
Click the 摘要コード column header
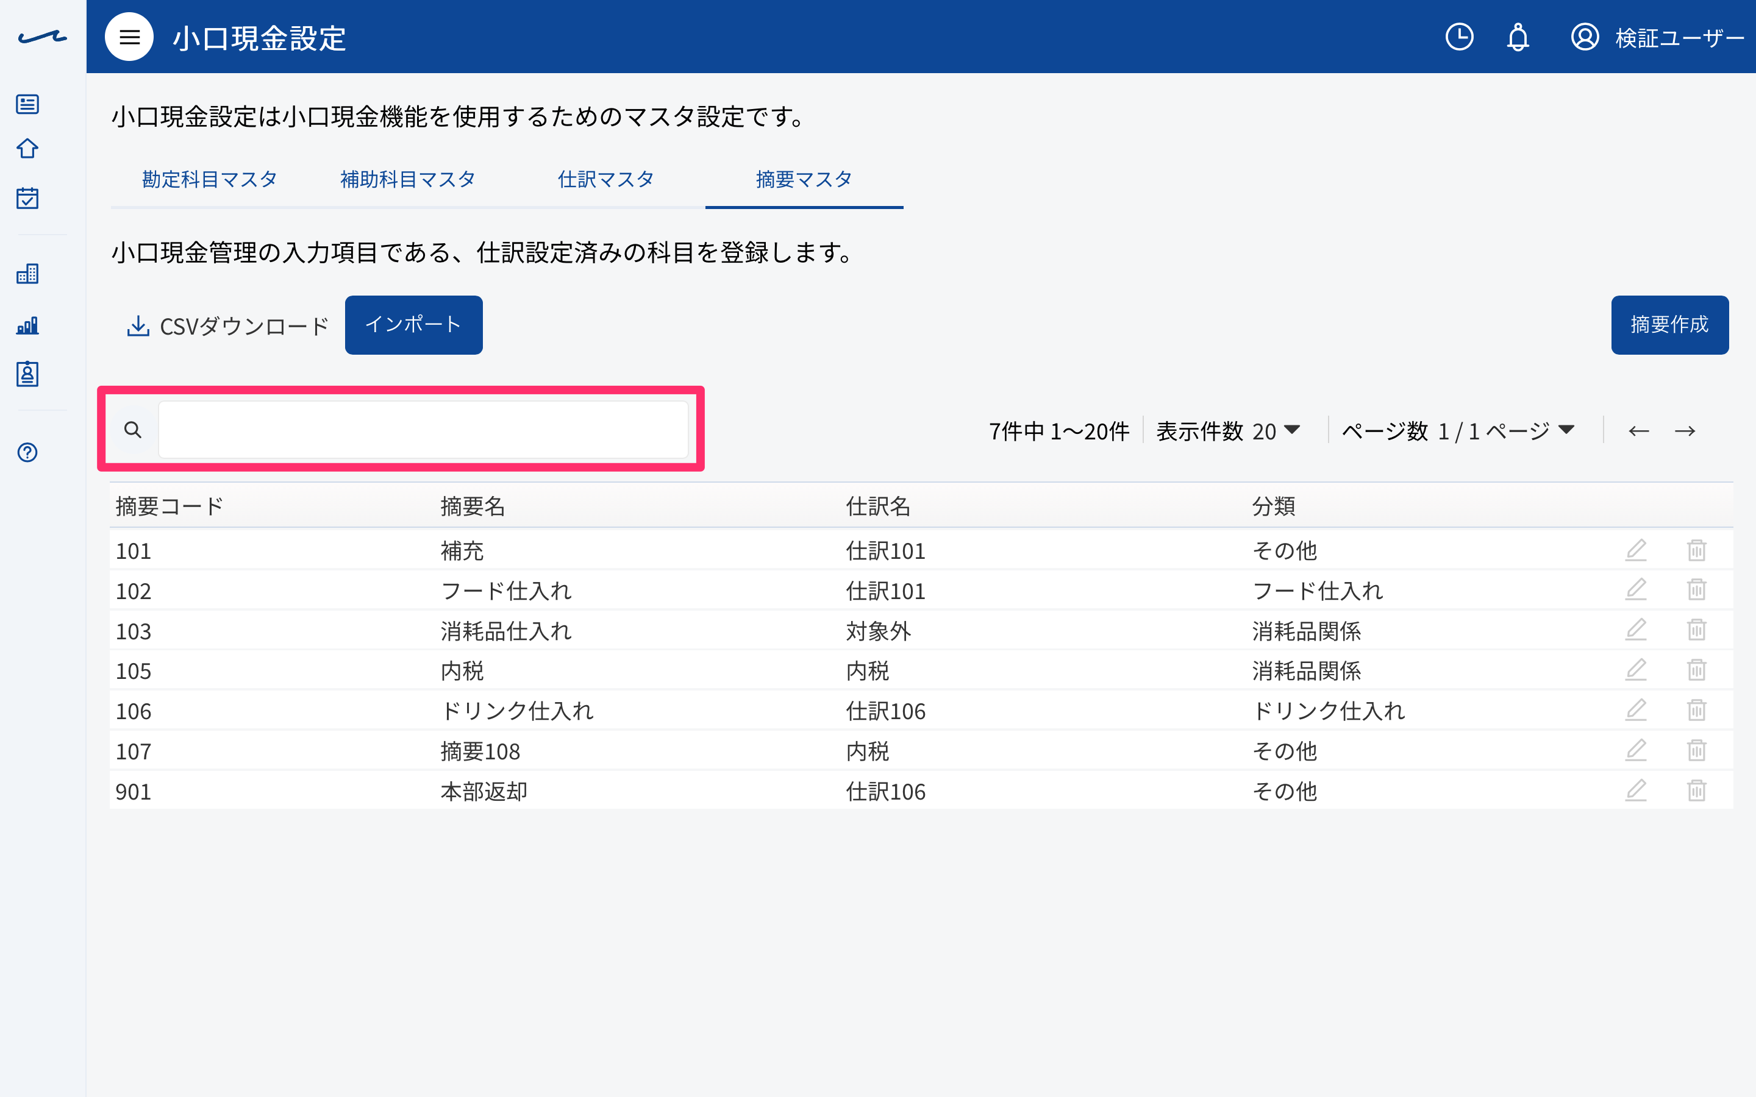pyautogui.click(x=170, y=506)
